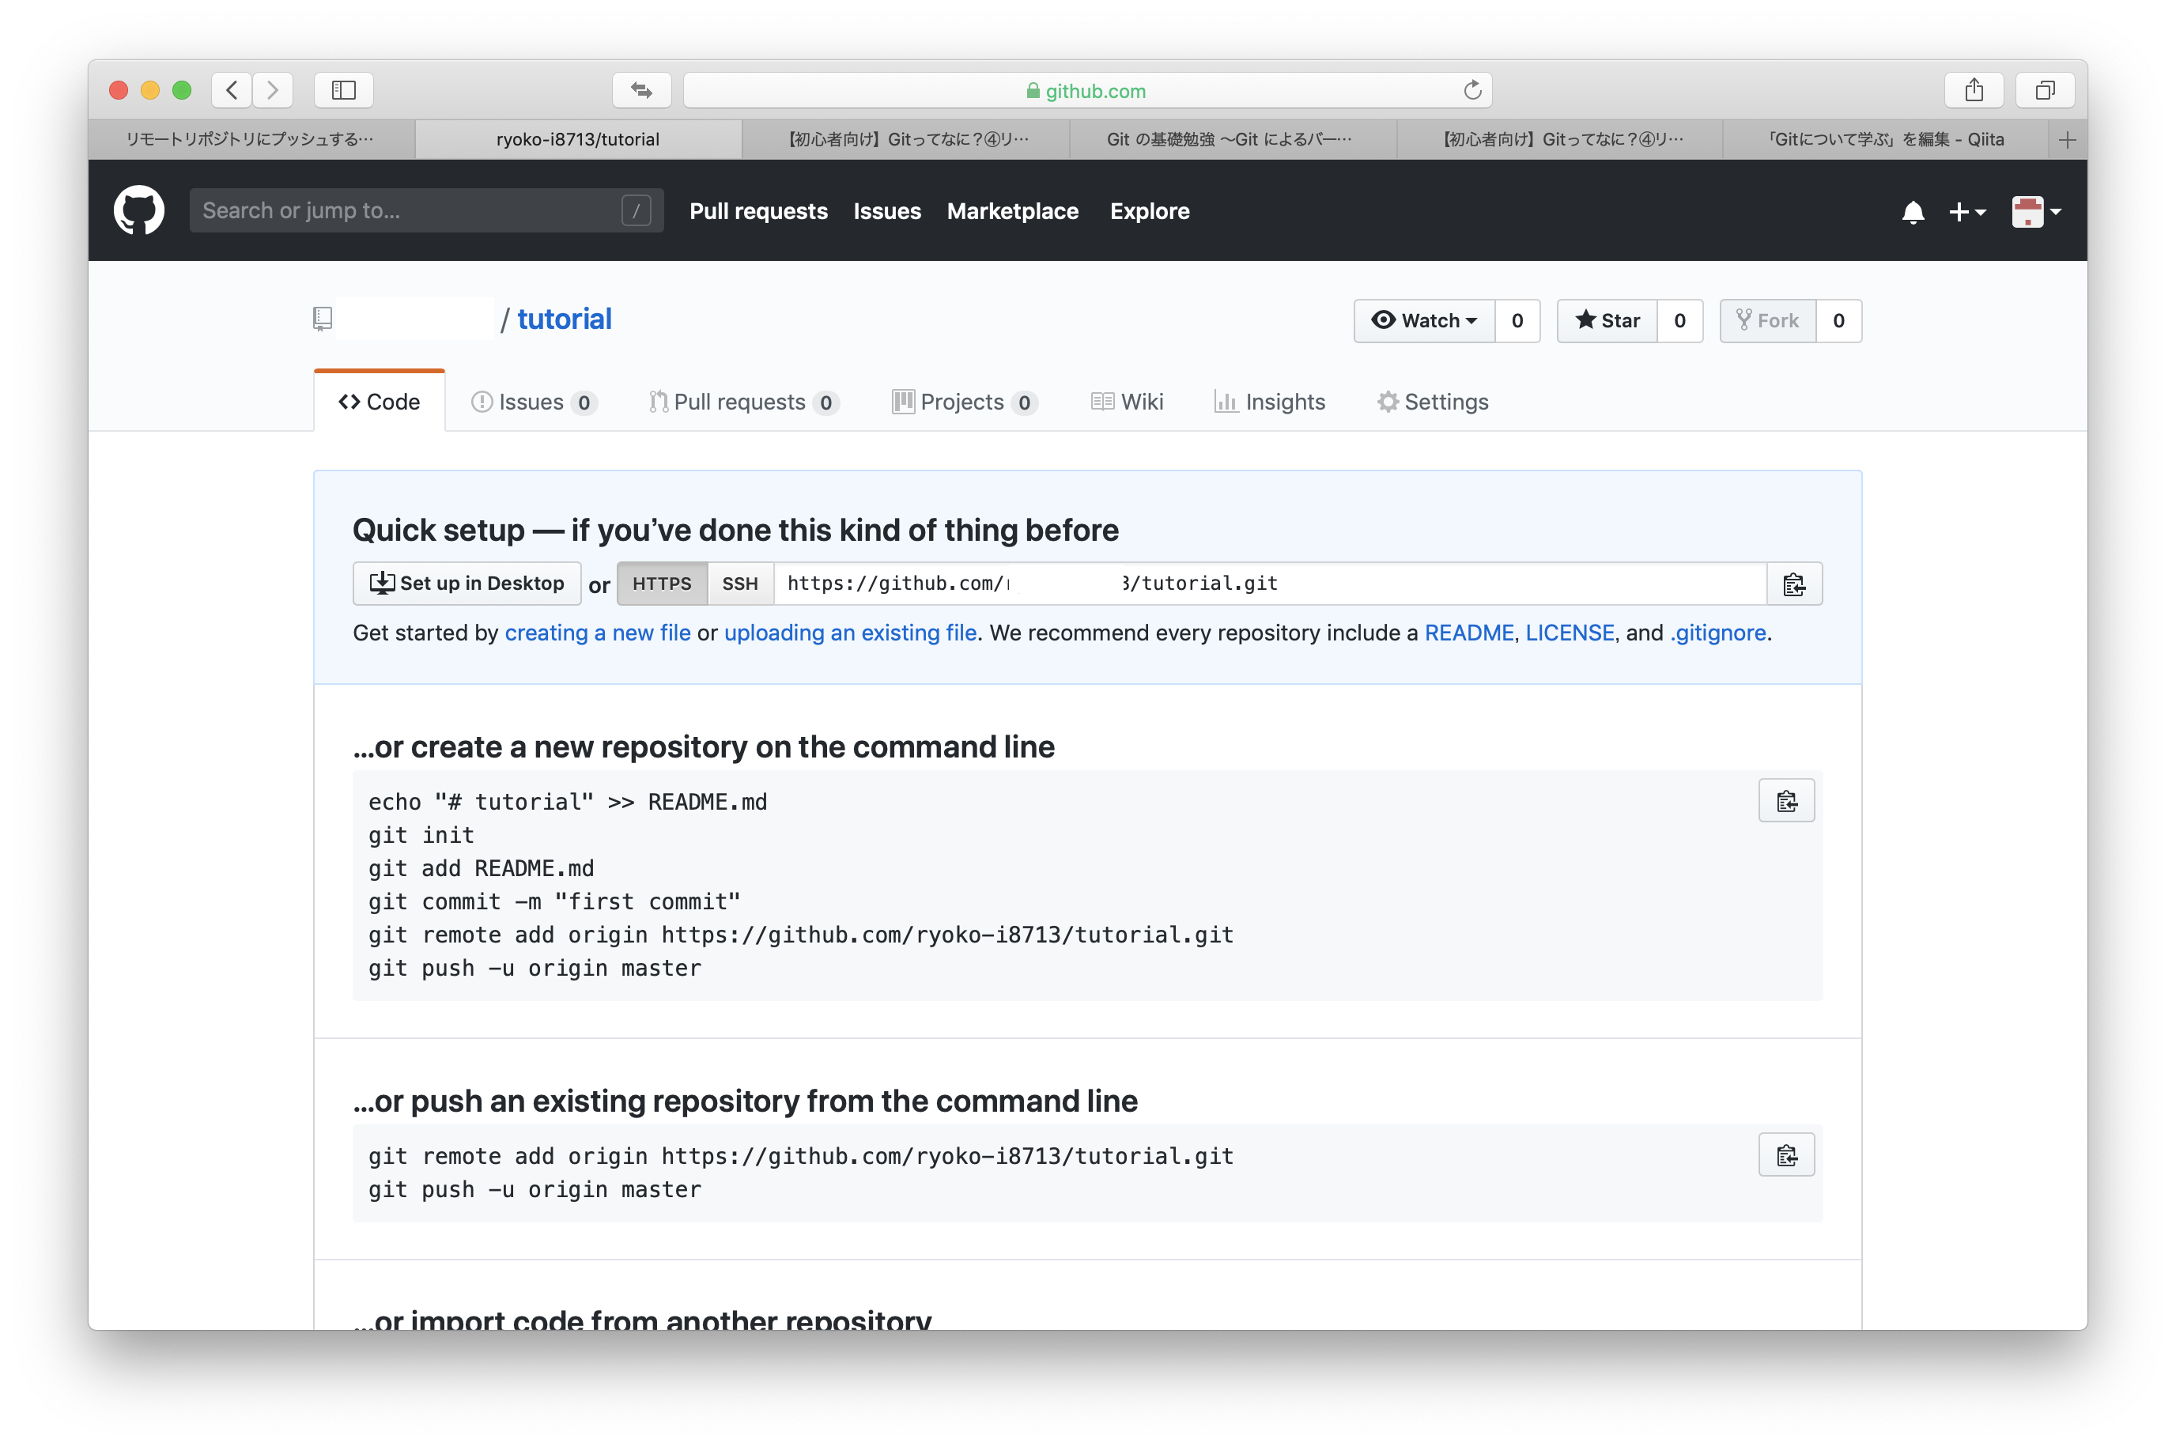Open the plus create-new dropdown
Screen dimensions: 2176x1447
point(1966,212)
